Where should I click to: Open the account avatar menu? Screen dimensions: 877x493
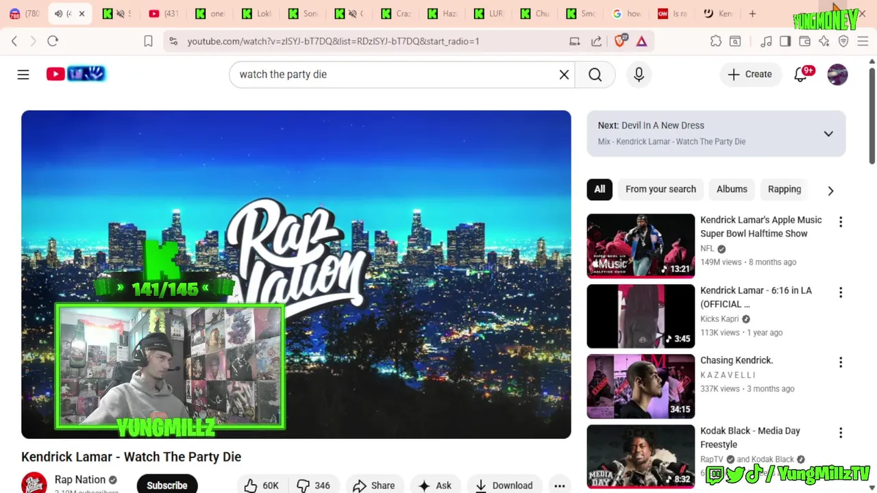point(837,74)
